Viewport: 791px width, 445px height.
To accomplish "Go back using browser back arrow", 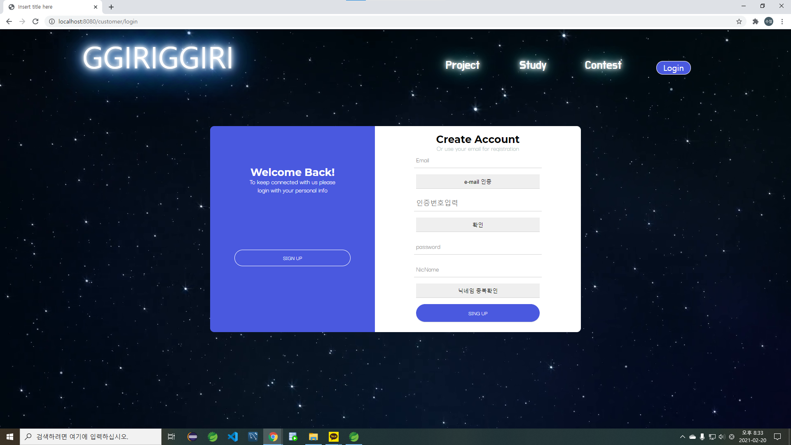I will tap(9, 21).
